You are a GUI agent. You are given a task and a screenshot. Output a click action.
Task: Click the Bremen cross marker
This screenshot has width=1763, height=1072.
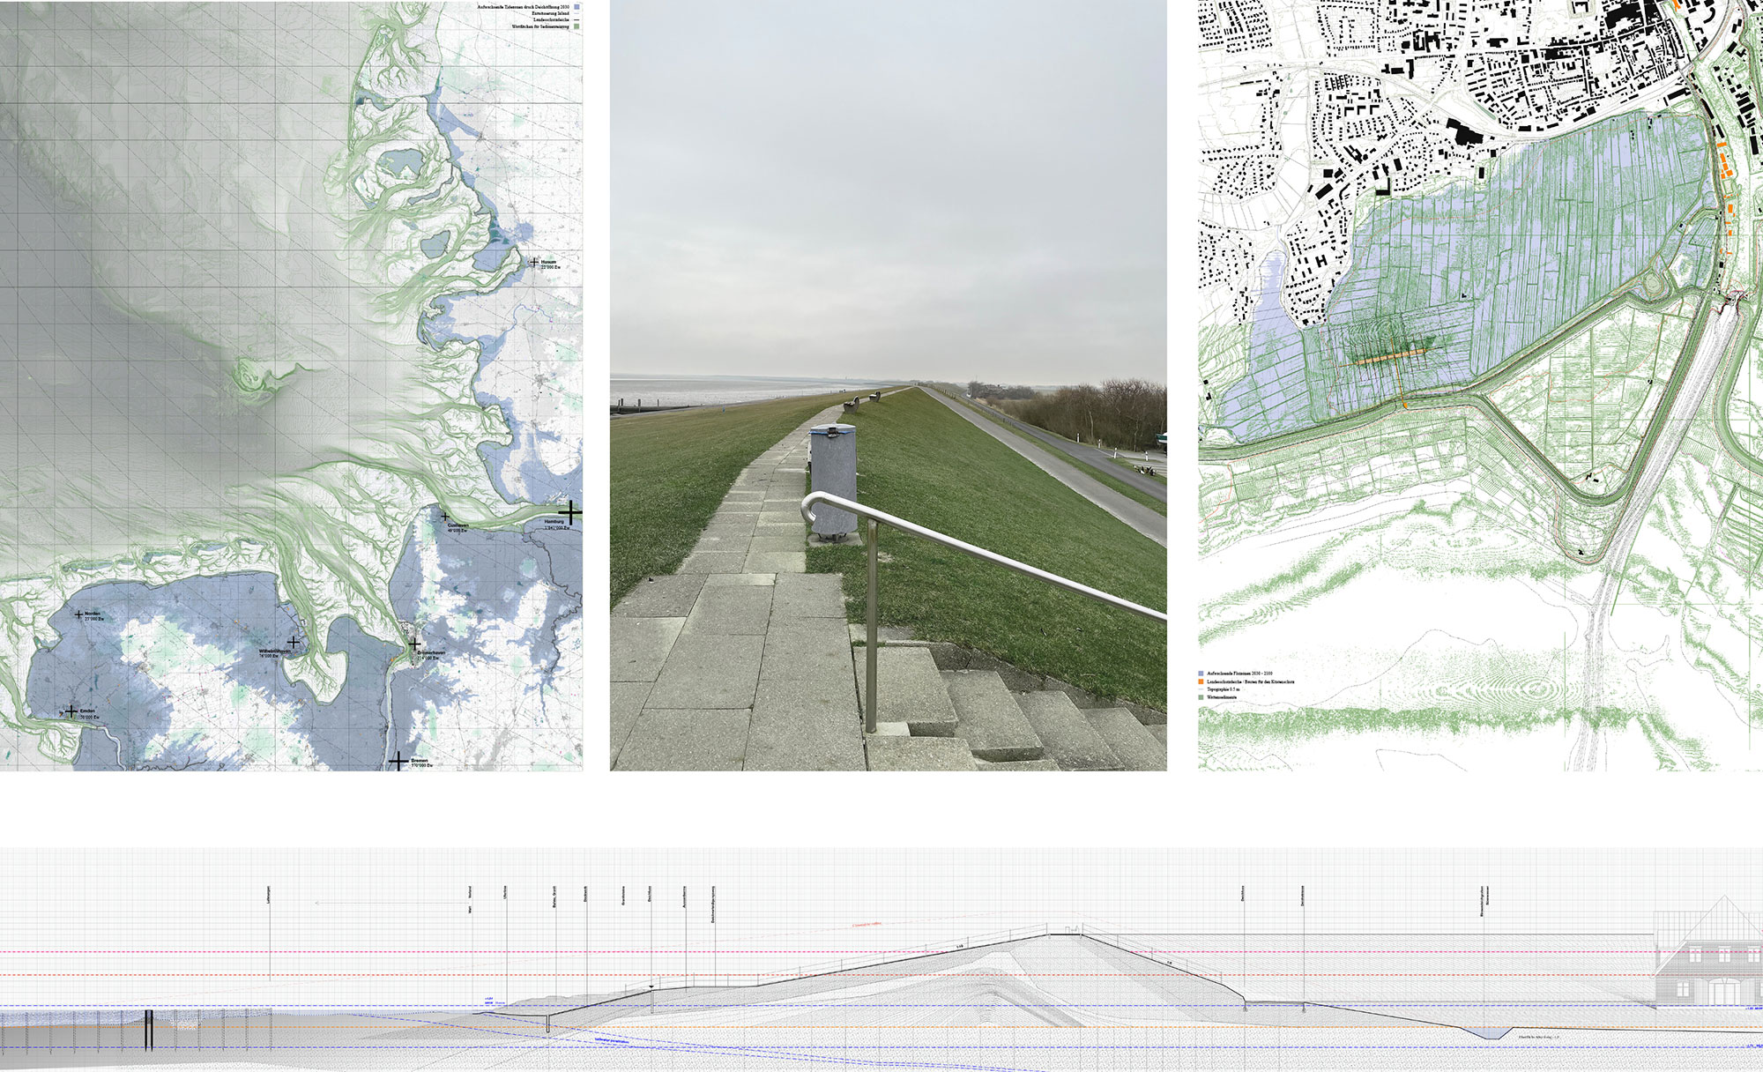(398, 760)
